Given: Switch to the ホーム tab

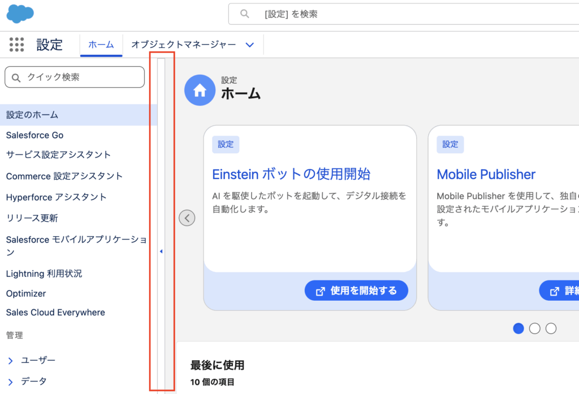Looking at the screenshot, I should [101, 45].
